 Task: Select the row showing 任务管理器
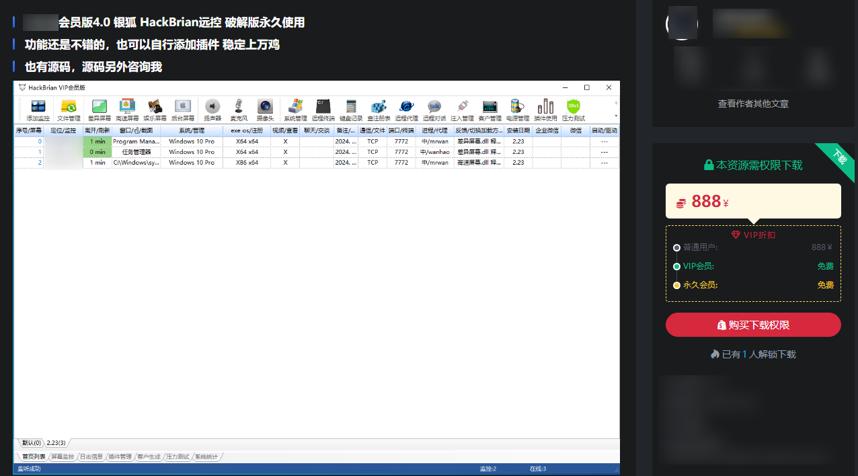[x=317, y=152]
